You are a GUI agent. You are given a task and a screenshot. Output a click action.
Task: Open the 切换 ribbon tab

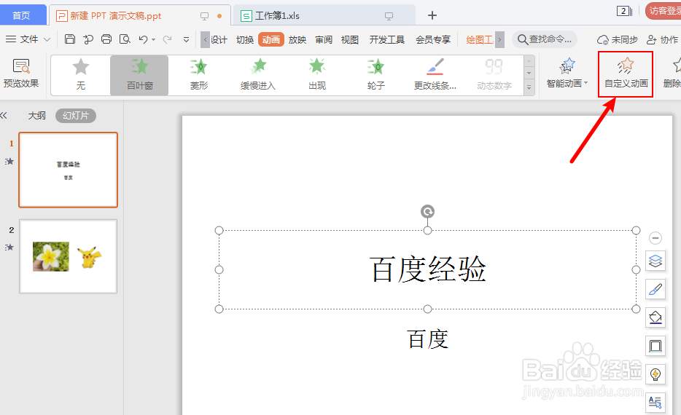point(245,40)
